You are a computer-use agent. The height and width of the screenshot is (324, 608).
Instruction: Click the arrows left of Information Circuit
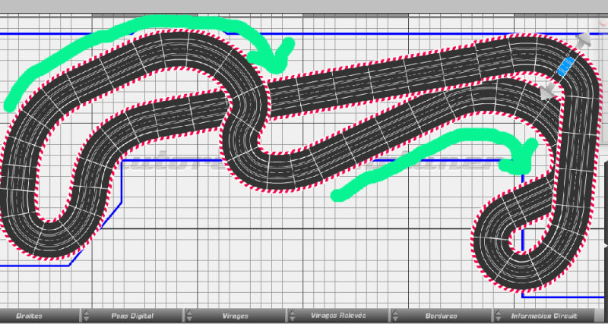coord(497,316)
